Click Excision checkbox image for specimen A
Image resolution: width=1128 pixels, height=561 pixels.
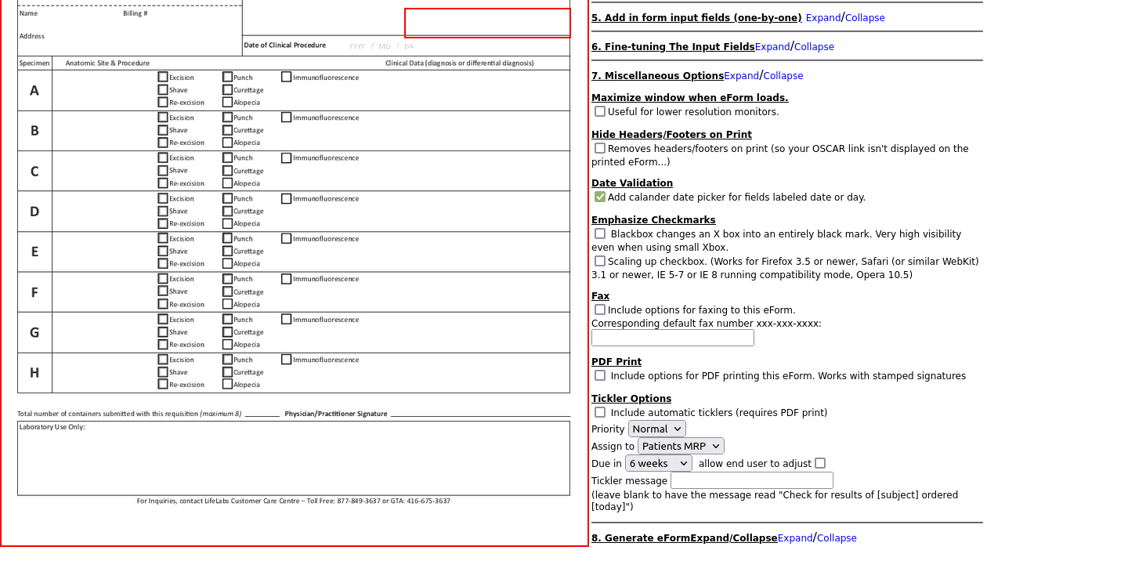[x=163, y=77]
